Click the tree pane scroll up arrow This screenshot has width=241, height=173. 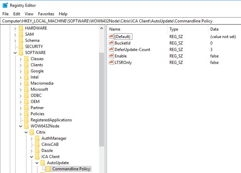pyautogui.click(x=101, y=28)
